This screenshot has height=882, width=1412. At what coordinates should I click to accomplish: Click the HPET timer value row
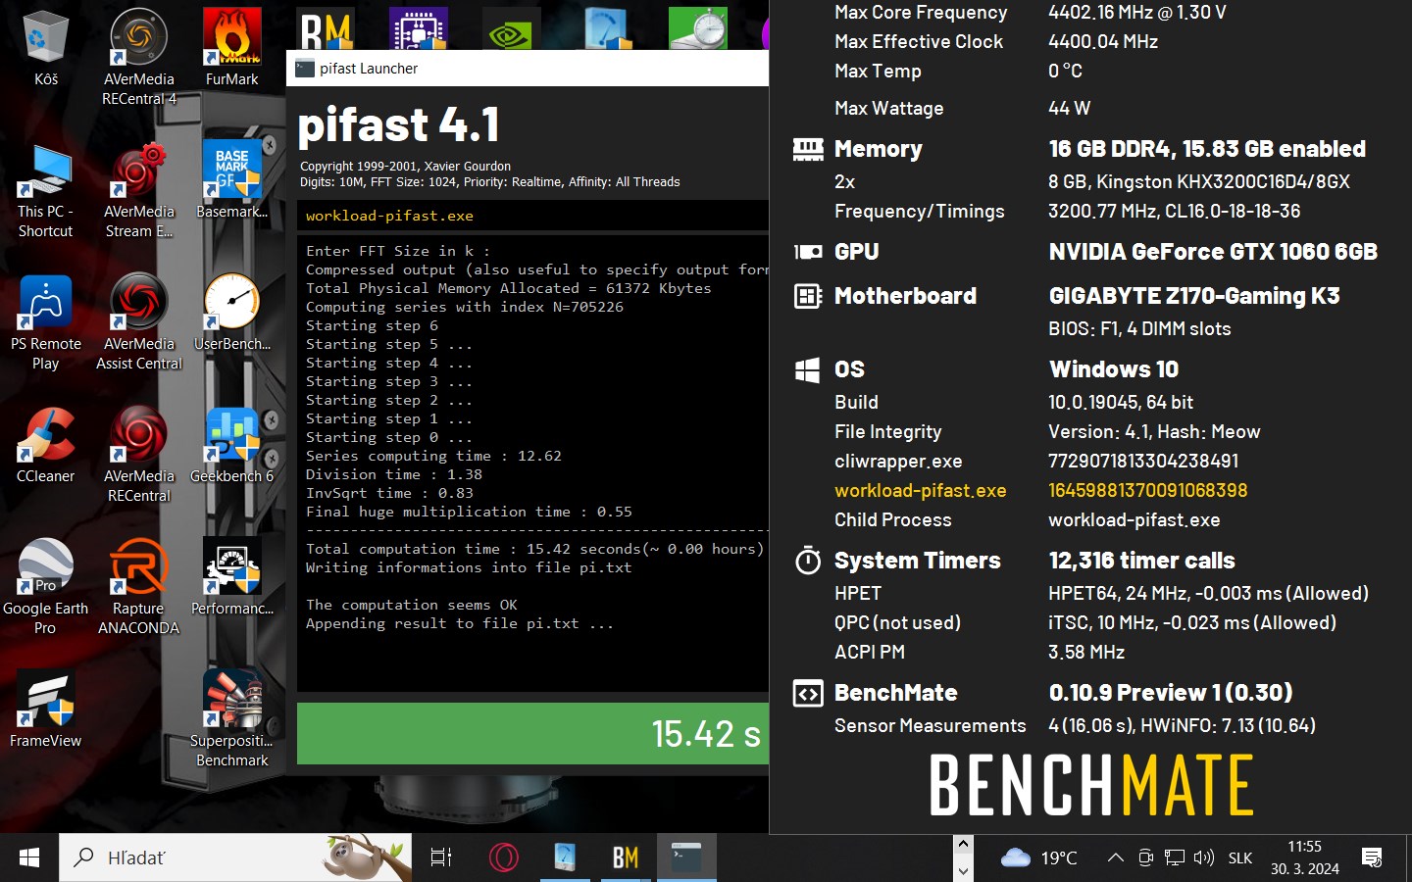pyautogui.click(x=1208, y=593)
